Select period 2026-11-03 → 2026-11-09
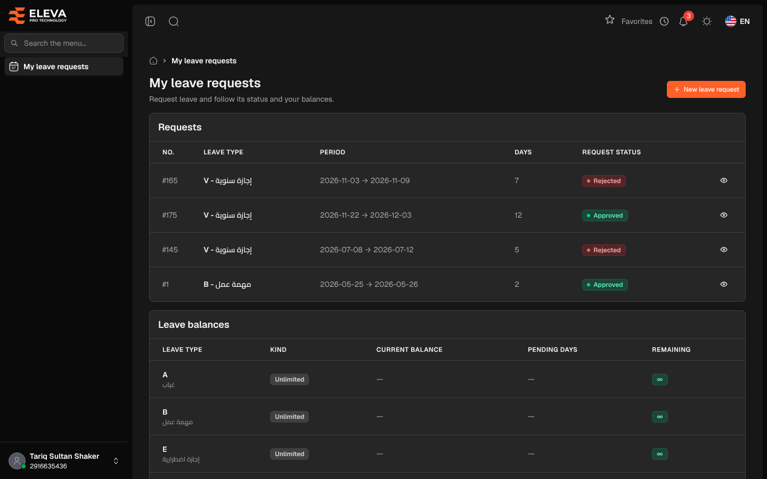The width and height of the screenshot is (767, 479). 365,180
